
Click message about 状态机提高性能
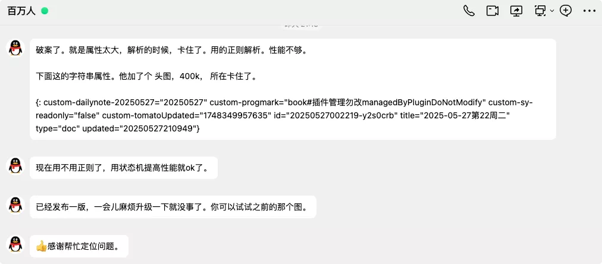tap(123, 168)
